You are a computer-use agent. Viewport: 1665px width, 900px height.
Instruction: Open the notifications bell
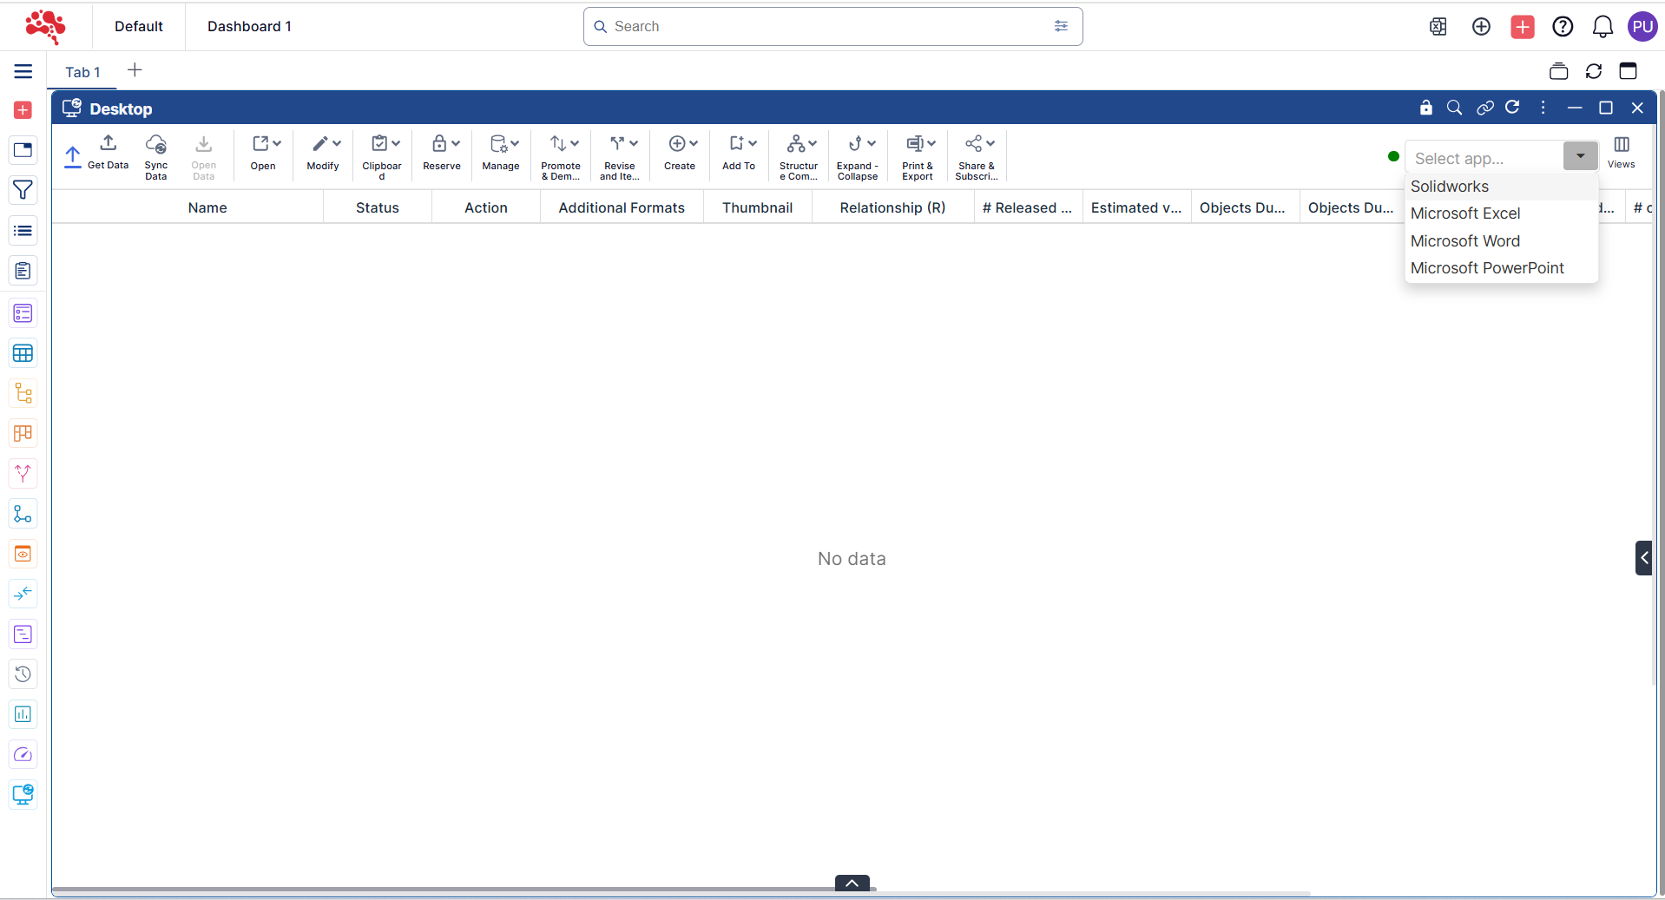tap(1602, 27)
